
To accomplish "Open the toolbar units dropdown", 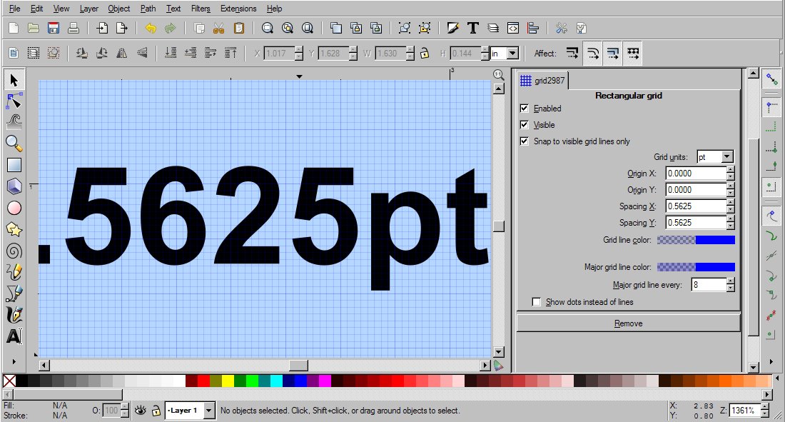I will coord(504,53).
